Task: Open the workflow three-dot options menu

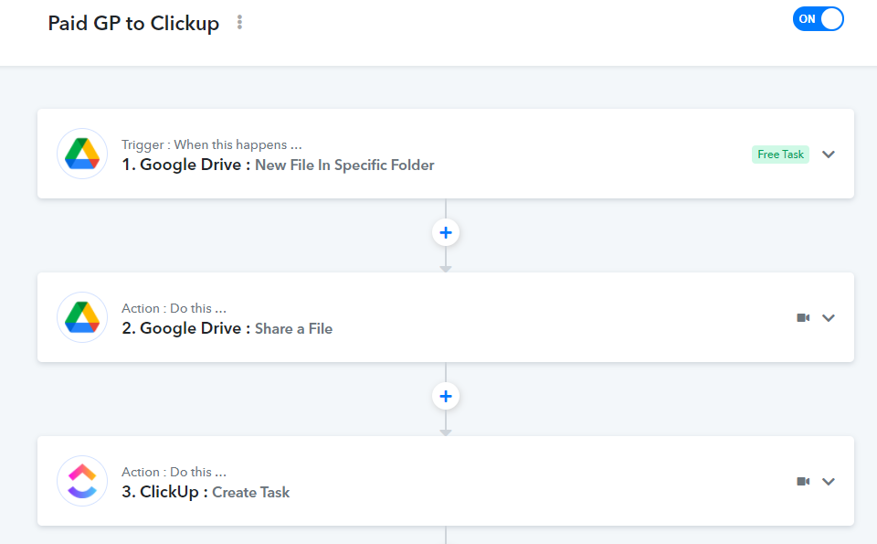Action: (239, 22)
